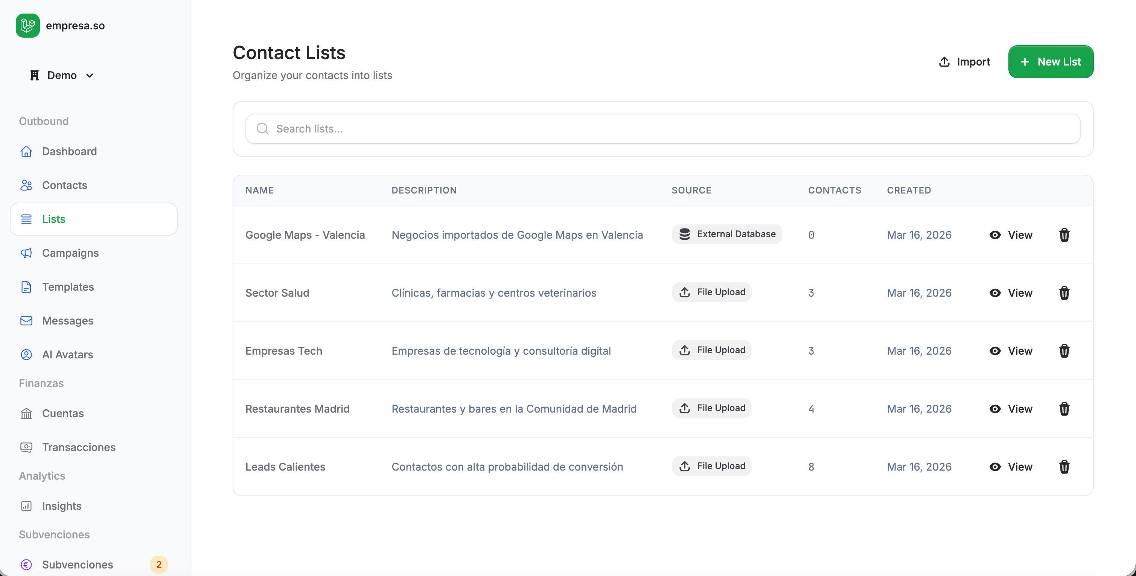This screenshot has height=576, width=1136.
Task: Click trash icon for Sector Salud
Action: [x=1064, y=293]
